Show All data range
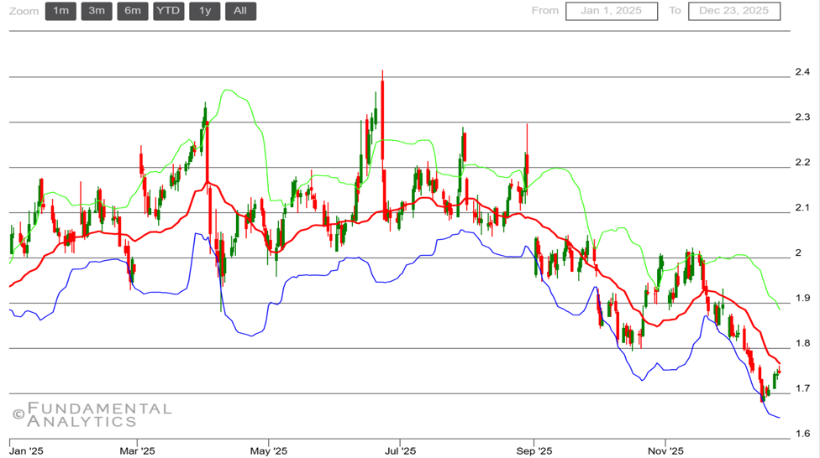Viewport: 820px width, 458px height. point(240,11)
